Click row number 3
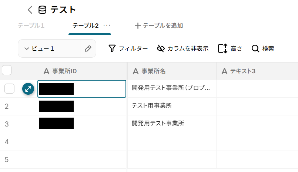298x172 pixels. [7, 124]
